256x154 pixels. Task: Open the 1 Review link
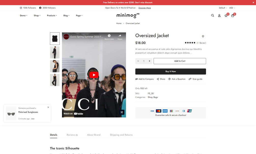(x=201, y=43)
